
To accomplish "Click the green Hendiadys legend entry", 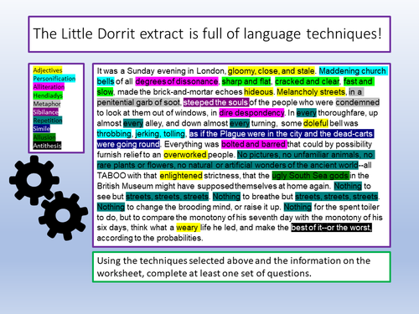I will point(48,95).
